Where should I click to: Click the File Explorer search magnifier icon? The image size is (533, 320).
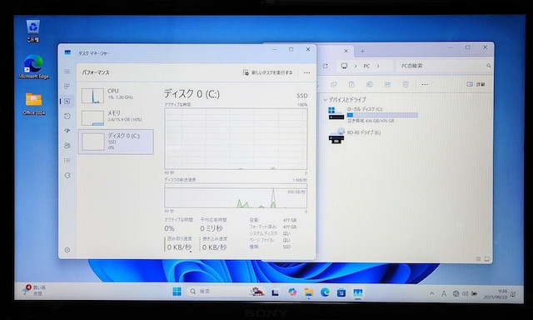(x=489, y=66)
